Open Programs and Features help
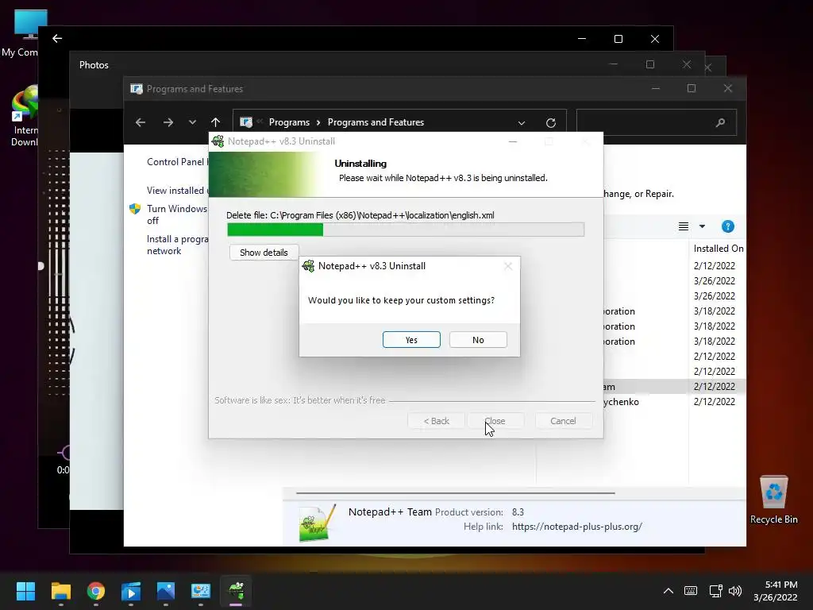 [727, 226]
